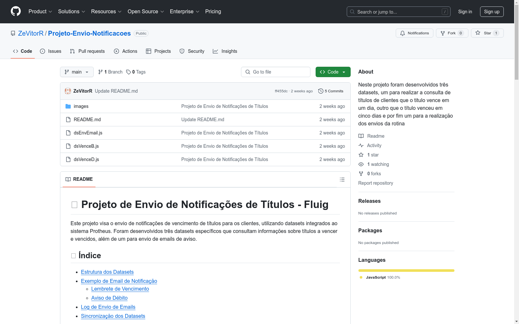Click the magnifier icon in Go to file
The width and height of the screenshot is (519, 324).
[x=248, y=72]
